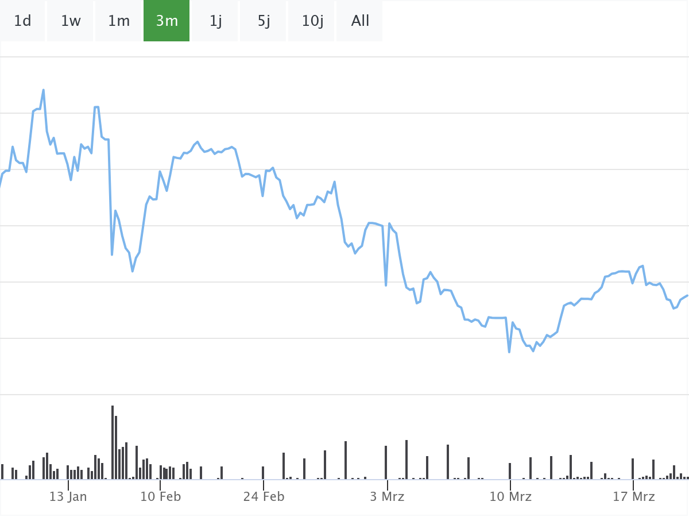The width and height of the screenshot is (689, 517).
Task: Click the 3 Mrz date label
Action: point(387,496)
